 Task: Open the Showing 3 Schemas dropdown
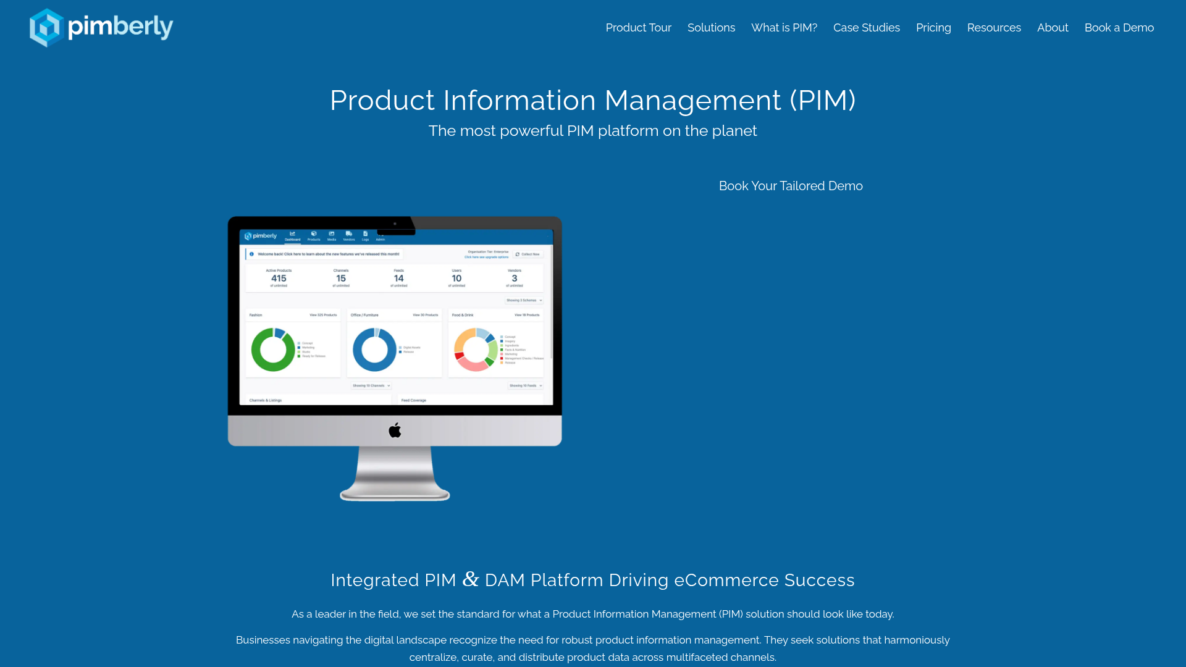(x=524, y=300)
